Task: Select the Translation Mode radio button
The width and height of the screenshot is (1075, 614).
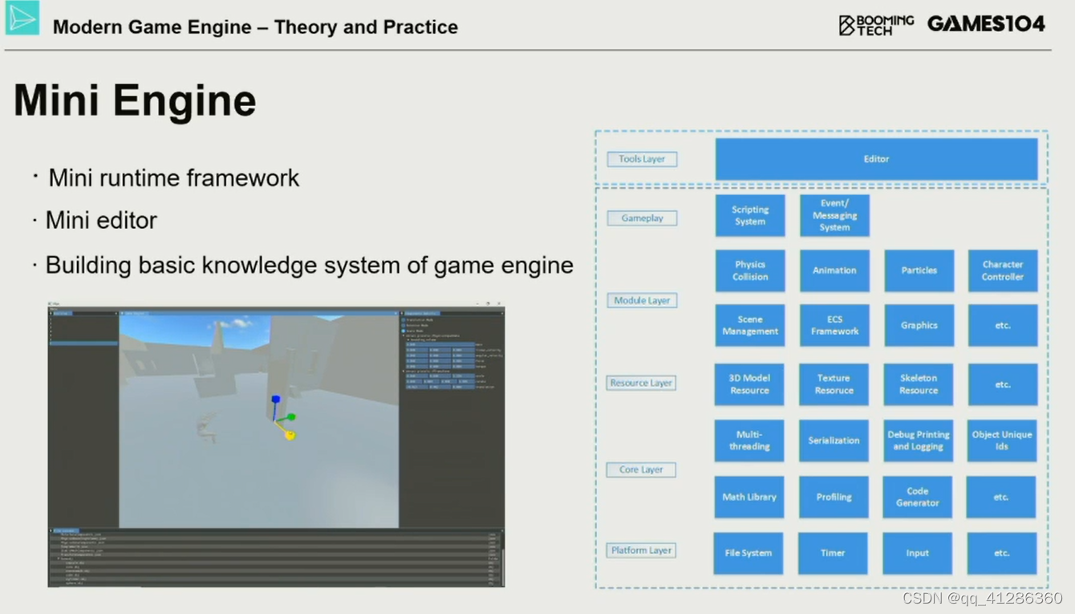Action: coord(403,319)
